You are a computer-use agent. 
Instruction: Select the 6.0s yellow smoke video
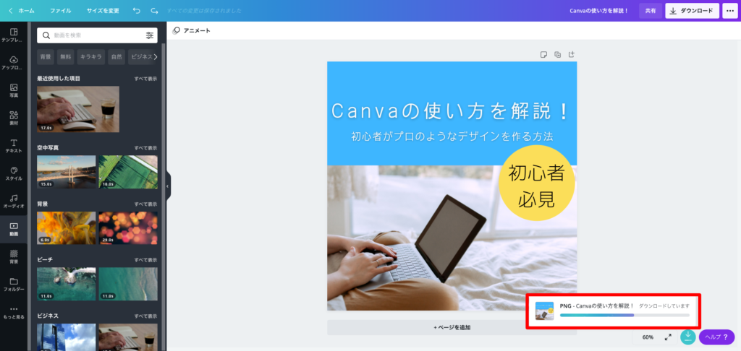66,228
